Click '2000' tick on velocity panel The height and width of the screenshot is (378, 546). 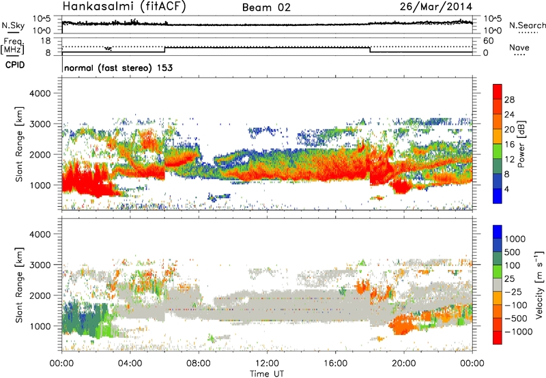click(40, 295)
